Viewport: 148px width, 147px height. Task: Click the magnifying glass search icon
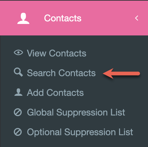click(x=18, y=72)
